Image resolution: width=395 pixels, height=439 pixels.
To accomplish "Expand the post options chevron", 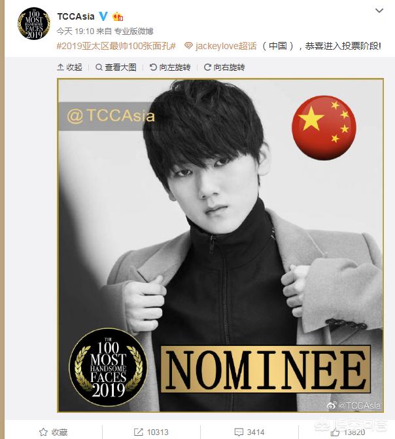I will (x=379, y=10).
